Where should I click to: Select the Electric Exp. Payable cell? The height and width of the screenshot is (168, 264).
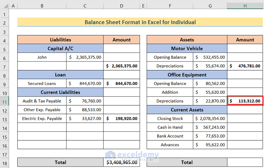[x=41, y=119]
